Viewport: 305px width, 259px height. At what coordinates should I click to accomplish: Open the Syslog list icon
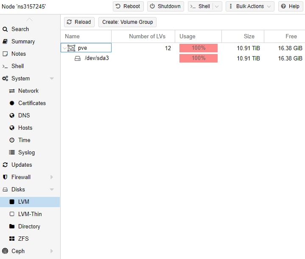pyautogui.click(x=12, y=152)
